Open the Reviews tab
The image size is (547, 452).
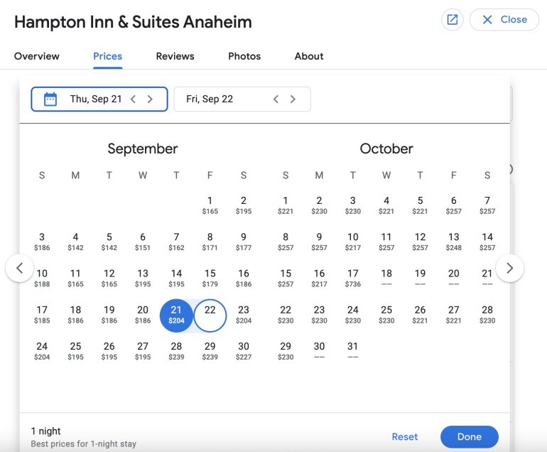pyautogui.click(x=175, y=56)
